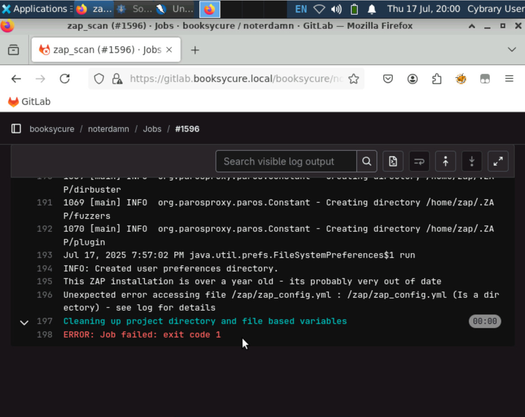Open the GitLab bookmark in bookmarks toolbar
This screenshot has height=417, width=525.
point(30,102)
